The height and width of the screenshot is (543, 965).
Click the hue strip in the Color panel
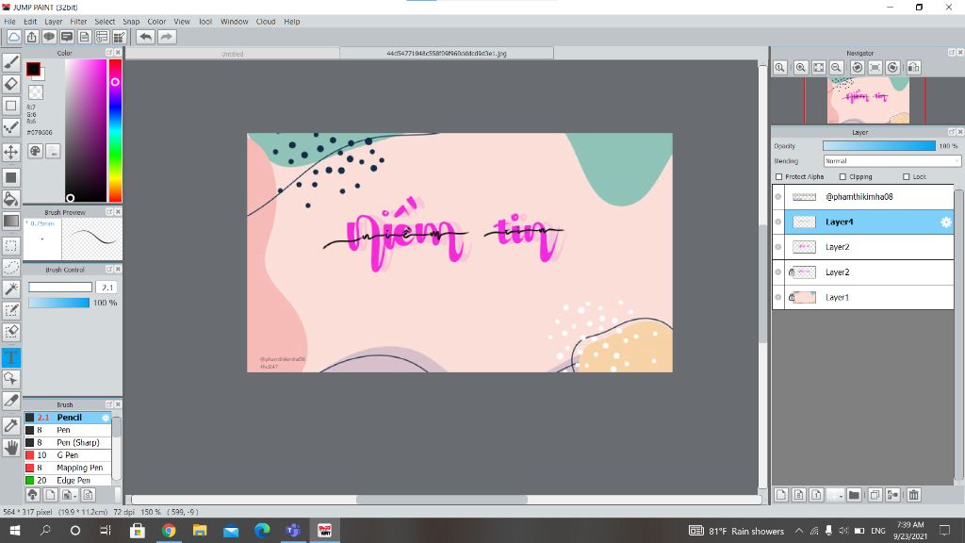[x=115, y=130]
